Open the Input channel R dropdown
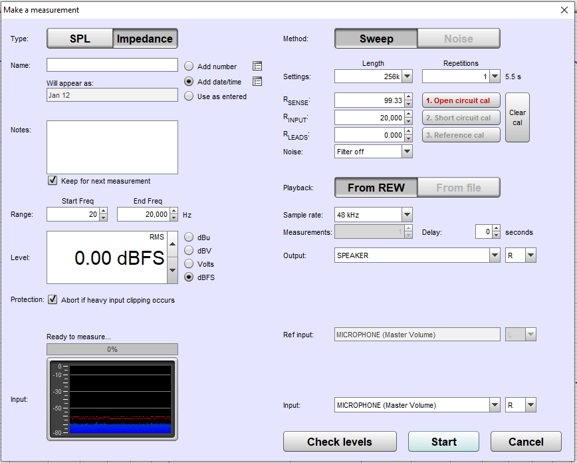This screenshot has height=463, width=577. 530,405
